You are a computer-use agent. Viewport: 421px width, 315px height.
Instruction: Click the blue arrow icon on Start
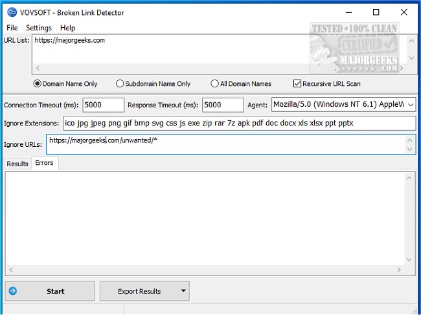[x=12, y=291]
